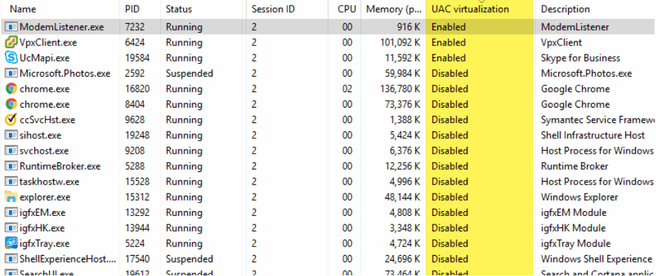This screenshot has height=276, width=656.
Task: Select the VpxClient.exe process icon
Action: coord(11,42)
